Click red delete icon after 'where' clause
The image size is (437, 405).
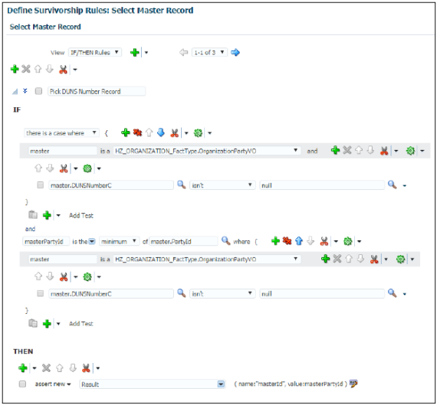(x=287, y=241)
